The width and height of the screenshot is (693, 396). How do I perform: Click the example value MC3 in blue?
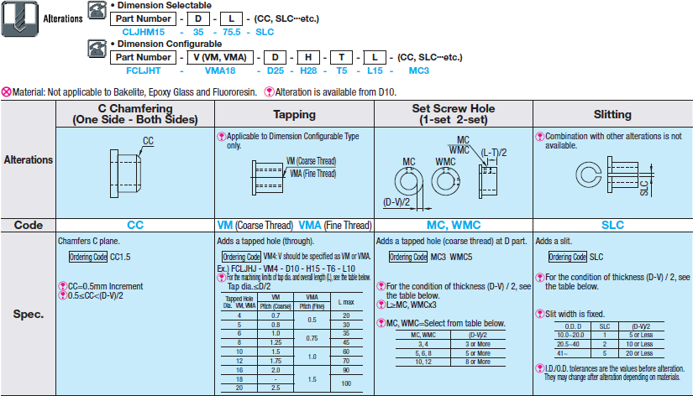point(419,70)
